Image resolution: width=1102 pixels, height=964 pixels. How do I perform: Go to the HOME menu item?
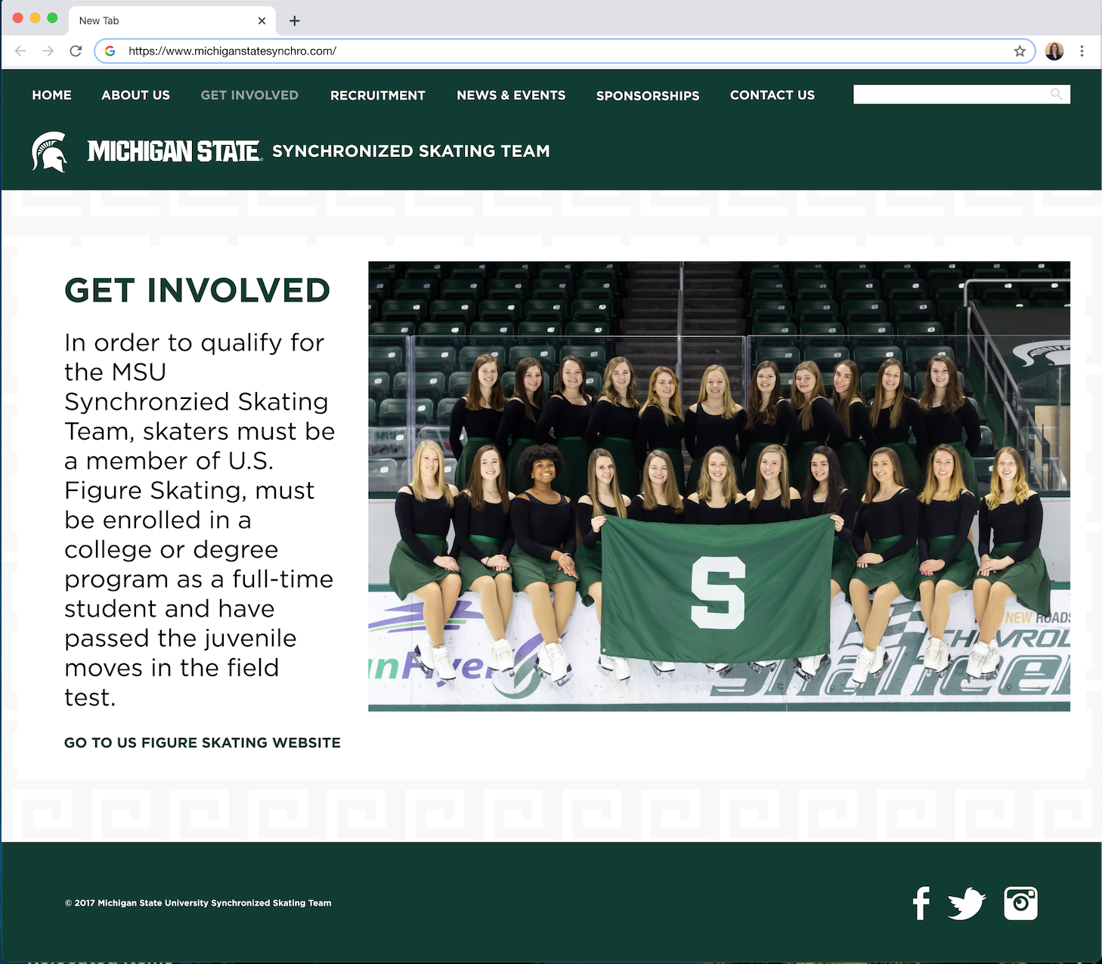point(51,95)
